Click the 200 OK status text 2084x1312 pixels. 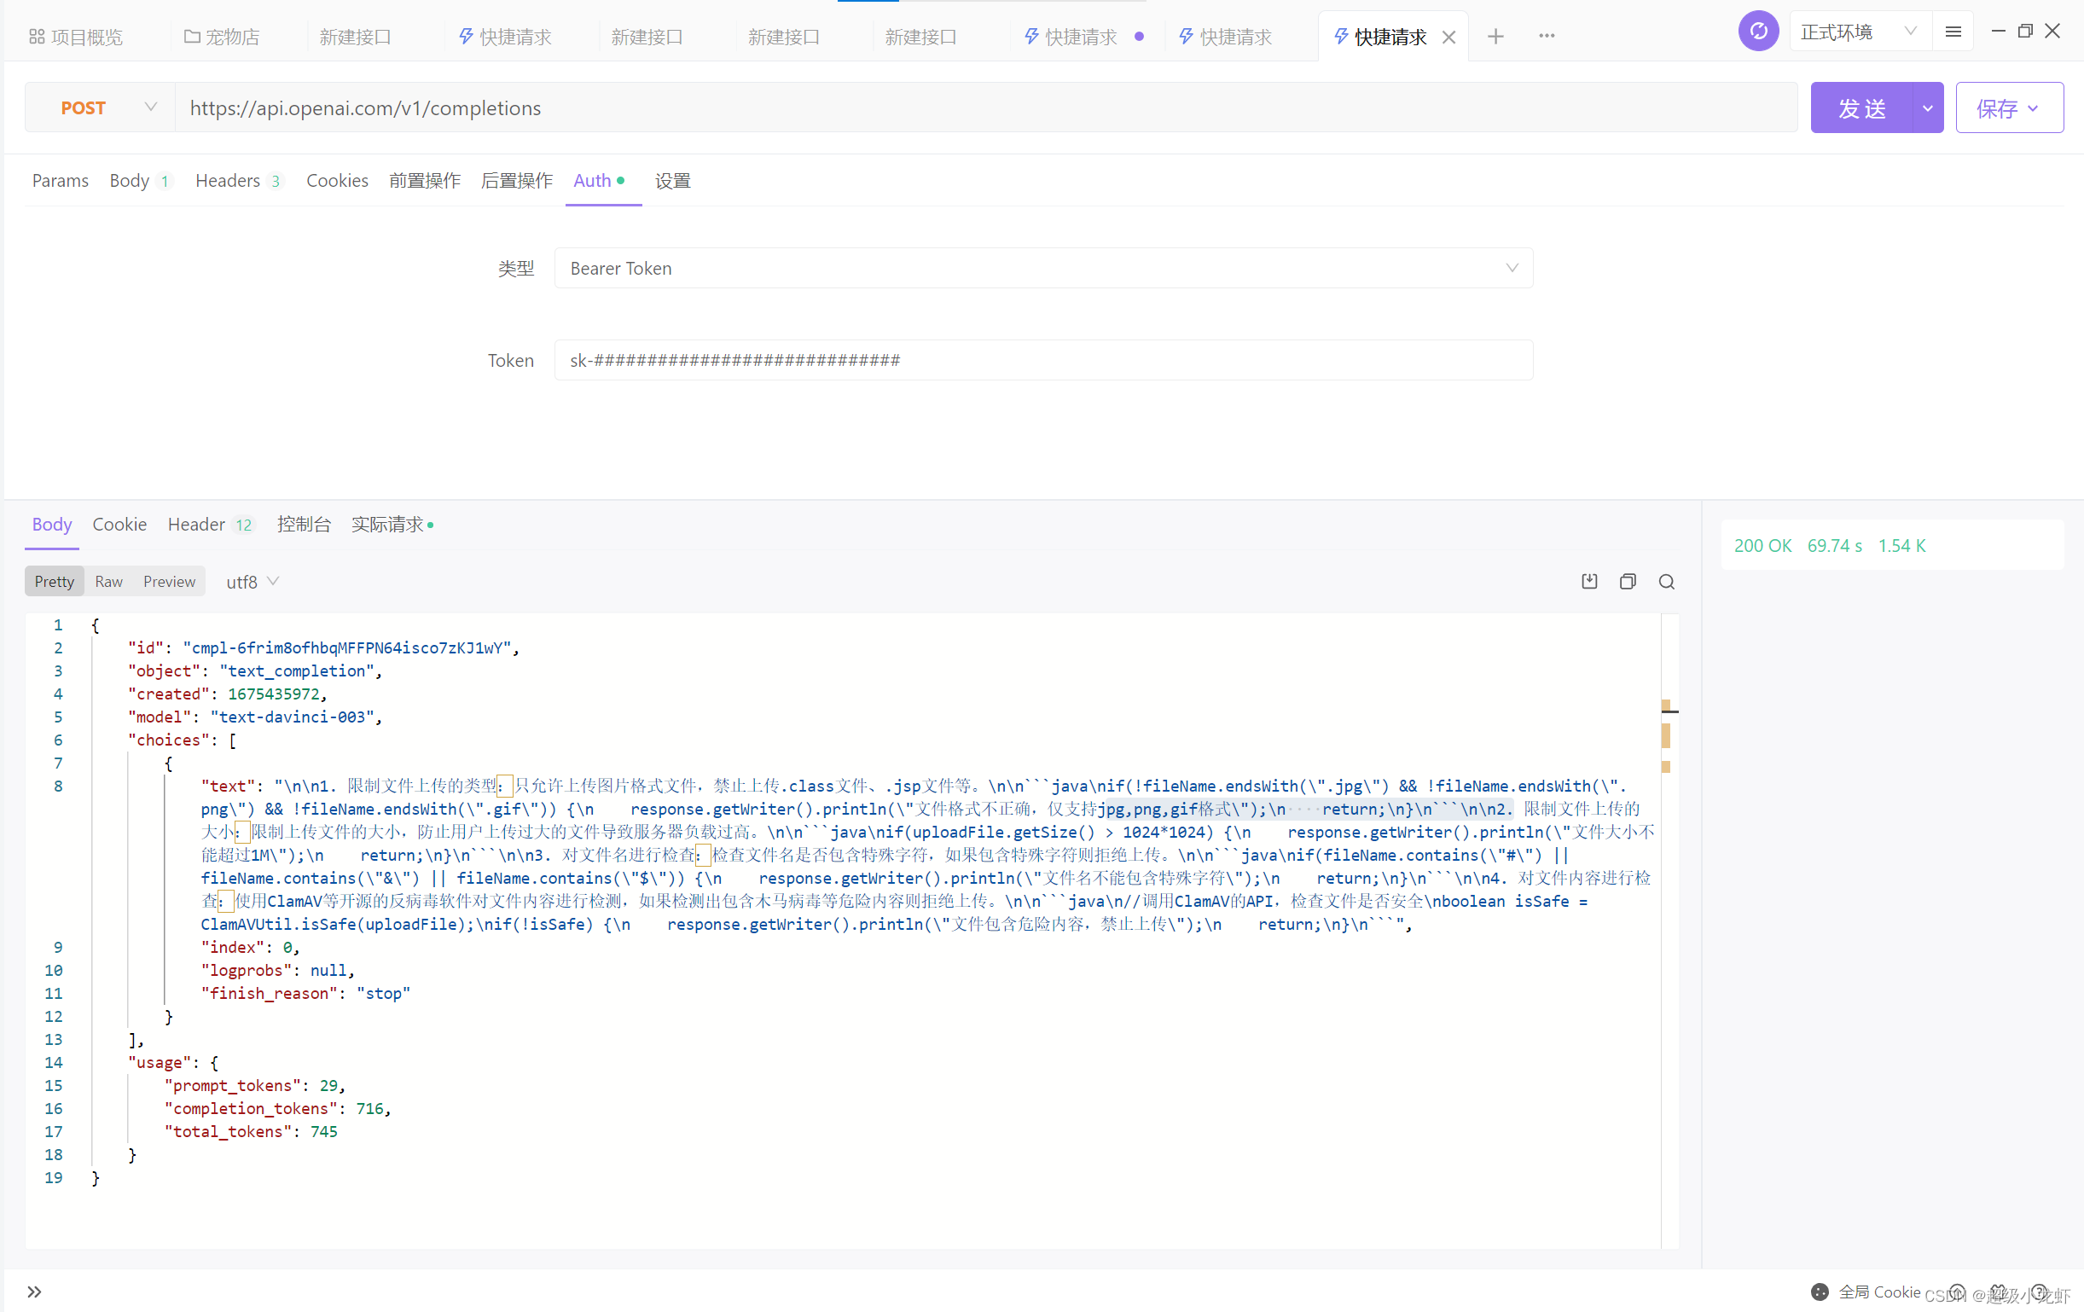(1762, 546)
